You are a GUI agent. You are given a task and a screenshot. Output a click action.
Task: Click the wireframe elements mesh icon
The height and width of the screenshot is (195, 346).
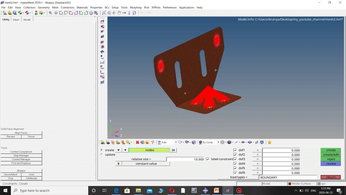point(222,142)
